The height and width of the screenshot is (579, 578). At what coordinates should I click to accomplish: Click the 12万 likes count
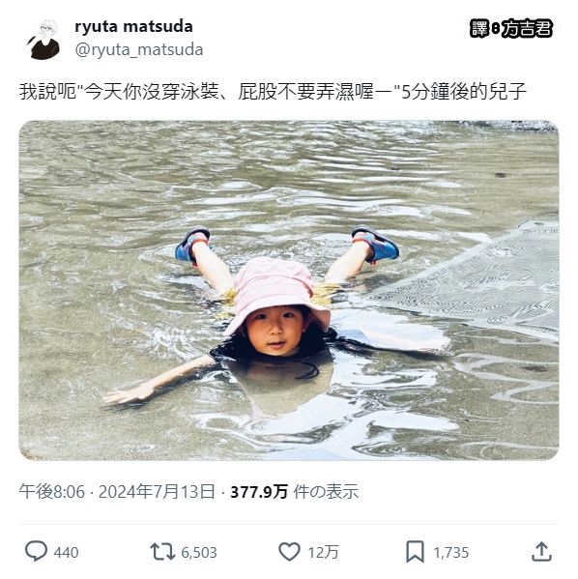pos(323,552)
